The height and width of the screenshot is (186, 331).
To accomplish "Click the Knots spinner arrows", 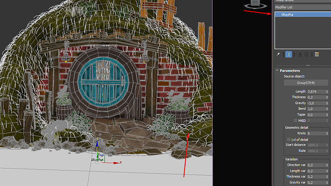I will [x=327, y=134].
